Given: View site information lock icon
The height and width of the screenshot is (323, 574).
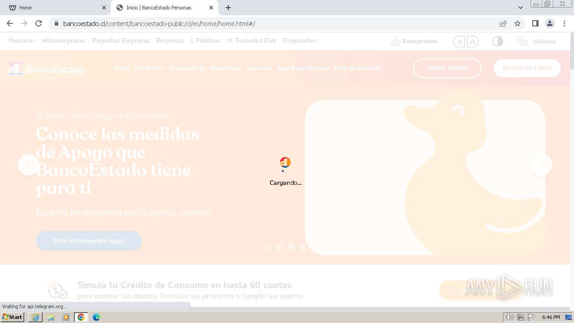Looking at the screenshot, I should pos(57,23).
